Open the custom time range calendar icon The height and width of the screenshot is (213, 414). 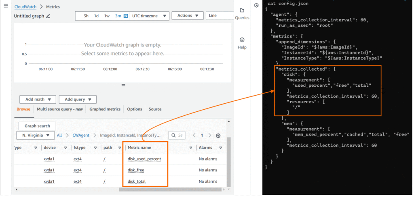pos(125,16)
